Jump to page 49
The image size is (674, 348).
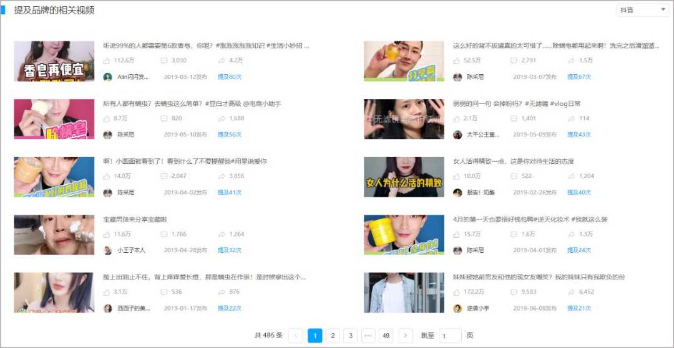[386, 335]
